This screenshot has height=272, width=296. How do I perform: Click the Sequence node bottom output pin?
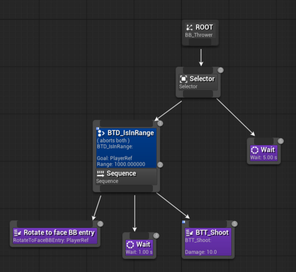[126, 188]
